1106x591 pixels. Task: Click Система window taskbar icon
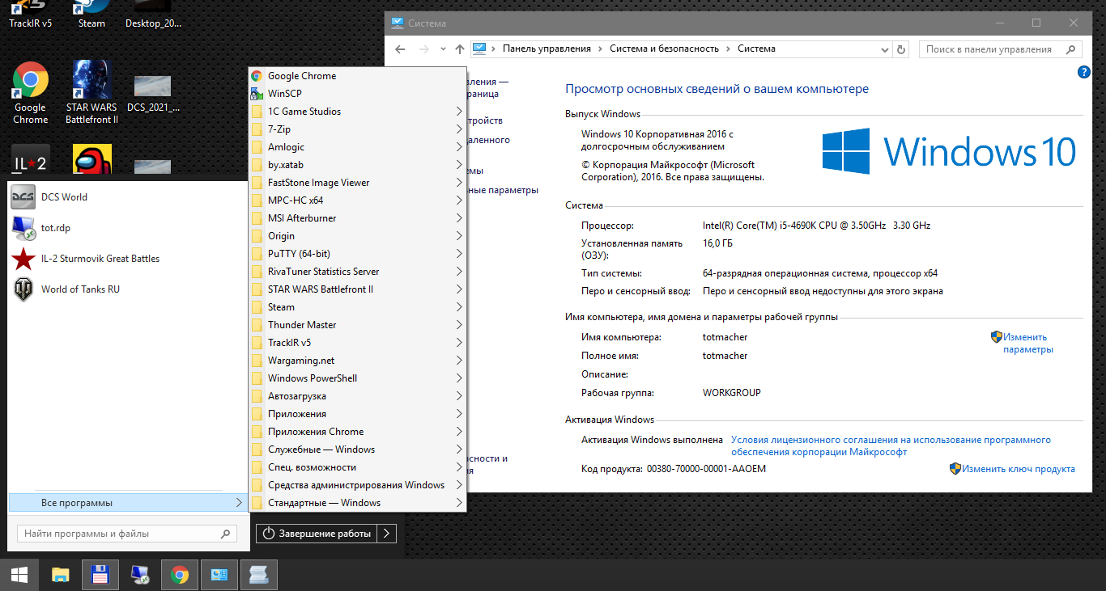click(x=219, y=575)
